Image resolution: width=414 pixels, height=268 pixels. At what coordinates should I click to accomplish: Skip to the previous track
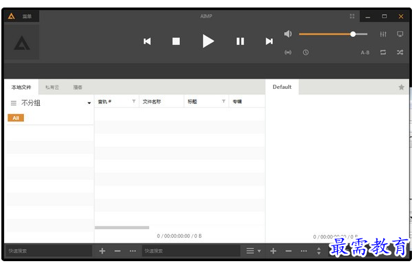point(147,42)
